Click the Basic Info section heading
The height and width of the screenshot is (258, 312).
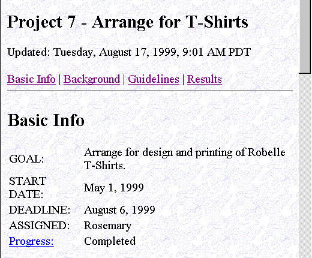click(x=46, y=120)
